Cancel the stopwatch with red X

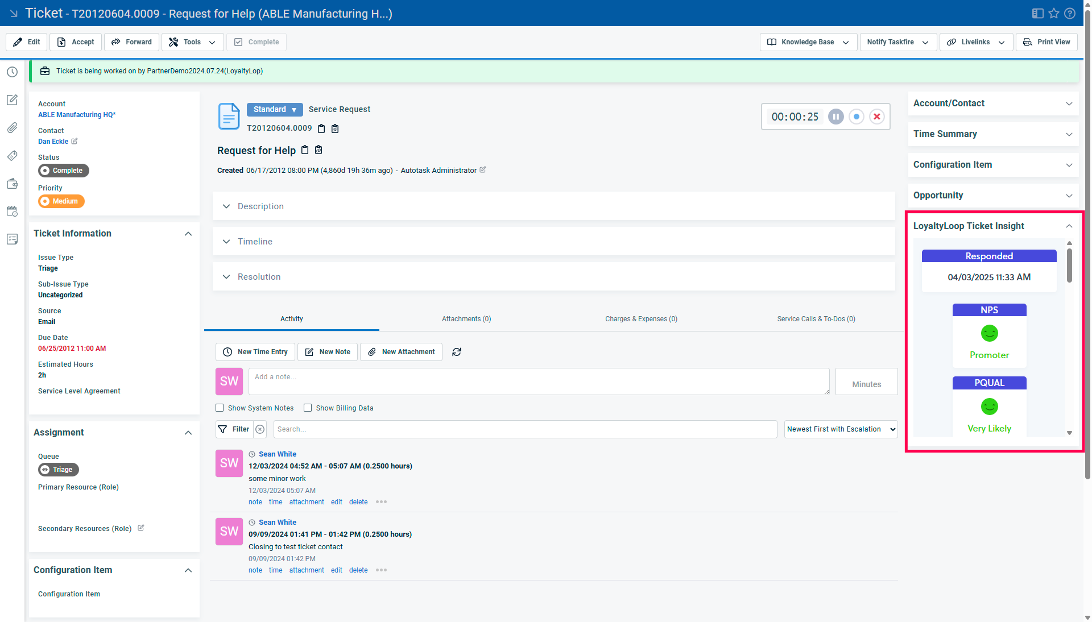coord(876,117)
